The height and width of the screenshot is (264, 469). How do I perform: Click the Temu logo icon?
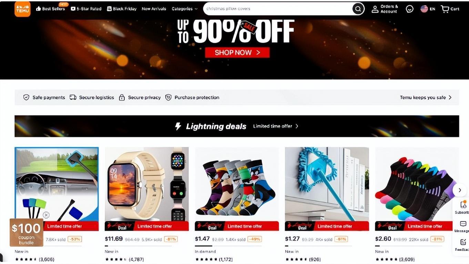click(x=22, y=9)
